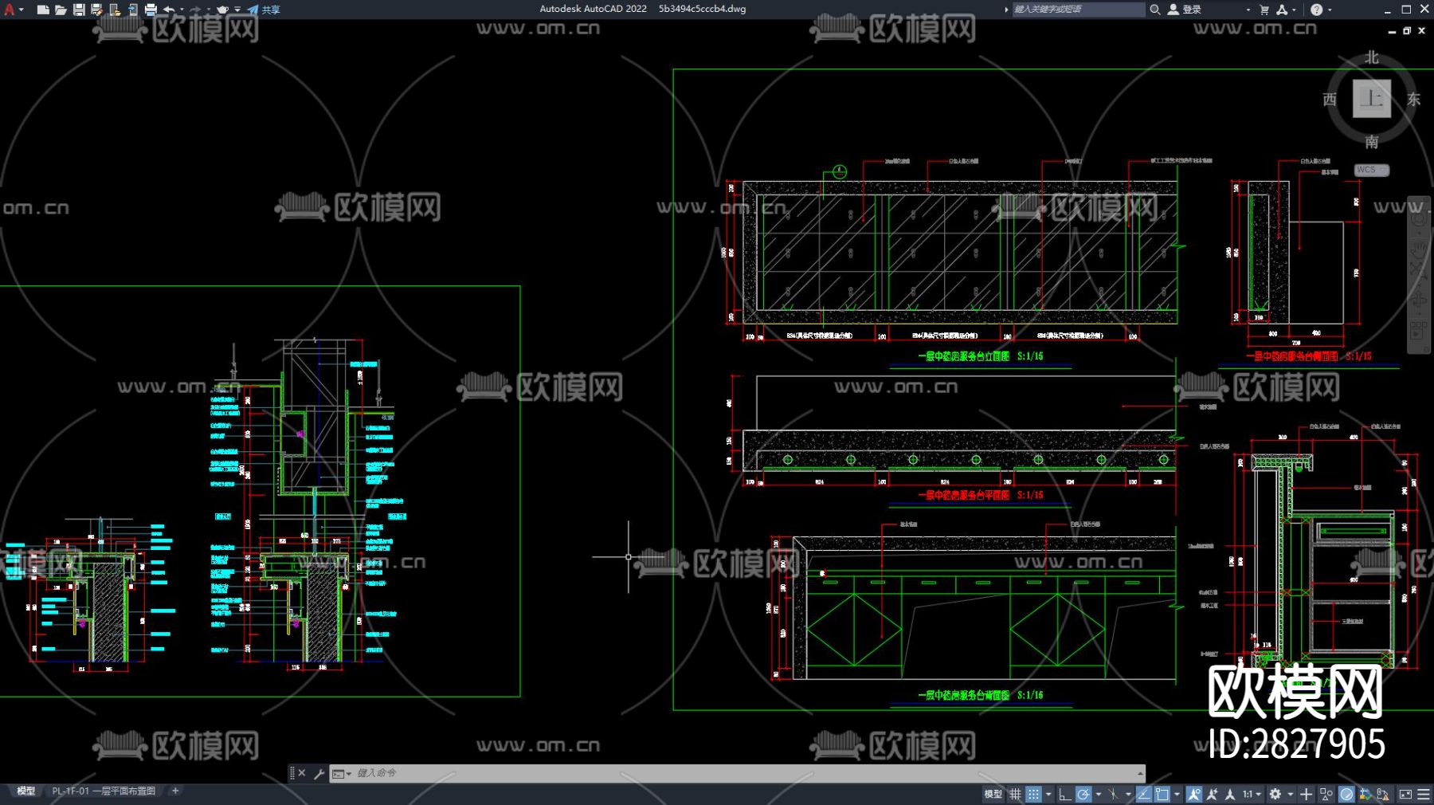Click the 登录 sign-in button
1434x805 pixels.
coord(1185,10)
